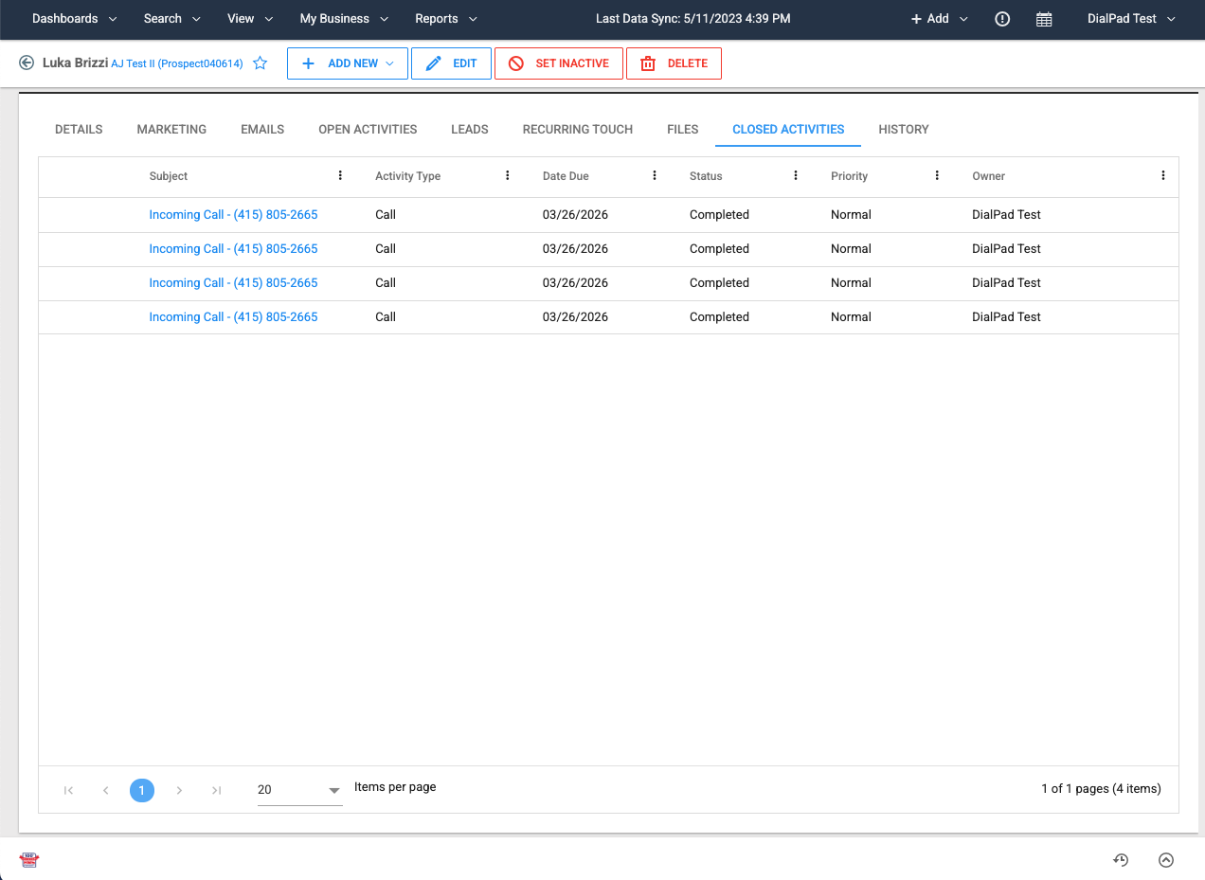Expand the My Business menu

pos(344,19)
